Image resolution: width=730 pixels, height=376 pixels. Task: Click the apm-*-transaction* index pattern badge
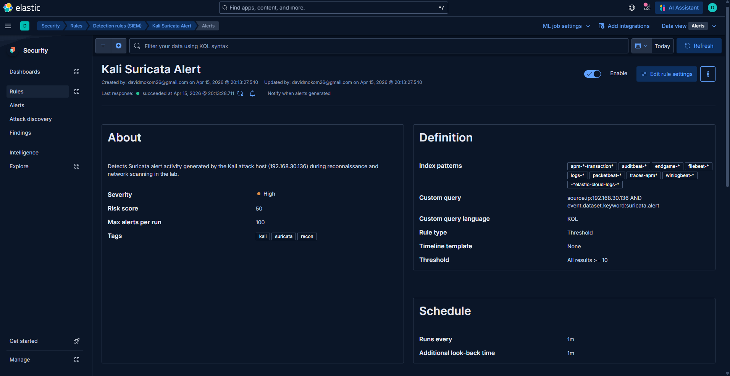point(592,166)
